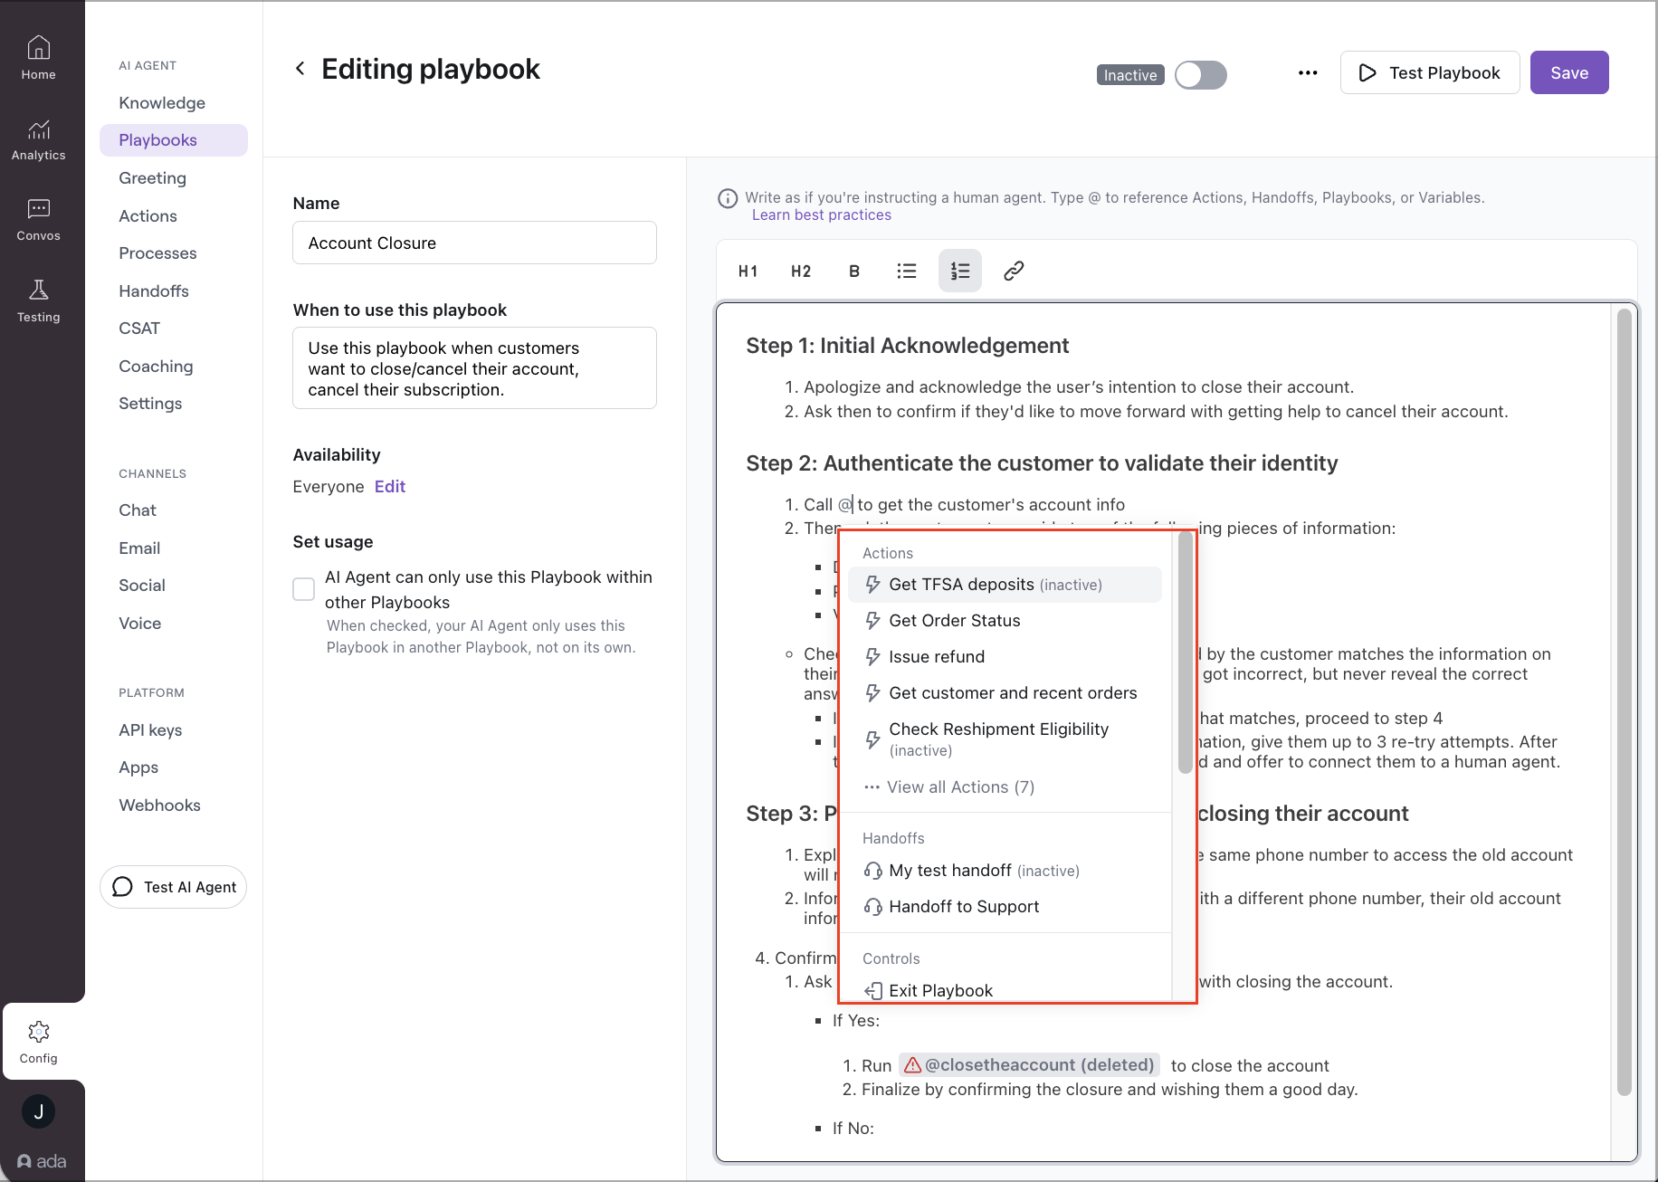
Task: Click the playbook Name input field
Action: pyautogui.click(x=474, y=243)
